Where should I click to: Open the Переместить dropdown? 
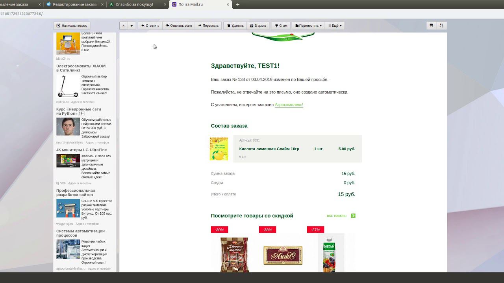[x=309, y=26]
